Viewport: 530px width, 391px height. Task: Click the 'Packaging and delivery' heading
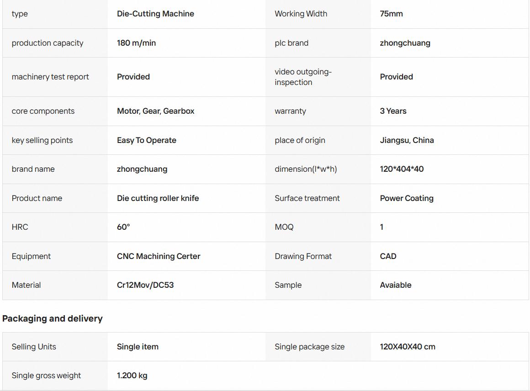(x=53, y=319)
